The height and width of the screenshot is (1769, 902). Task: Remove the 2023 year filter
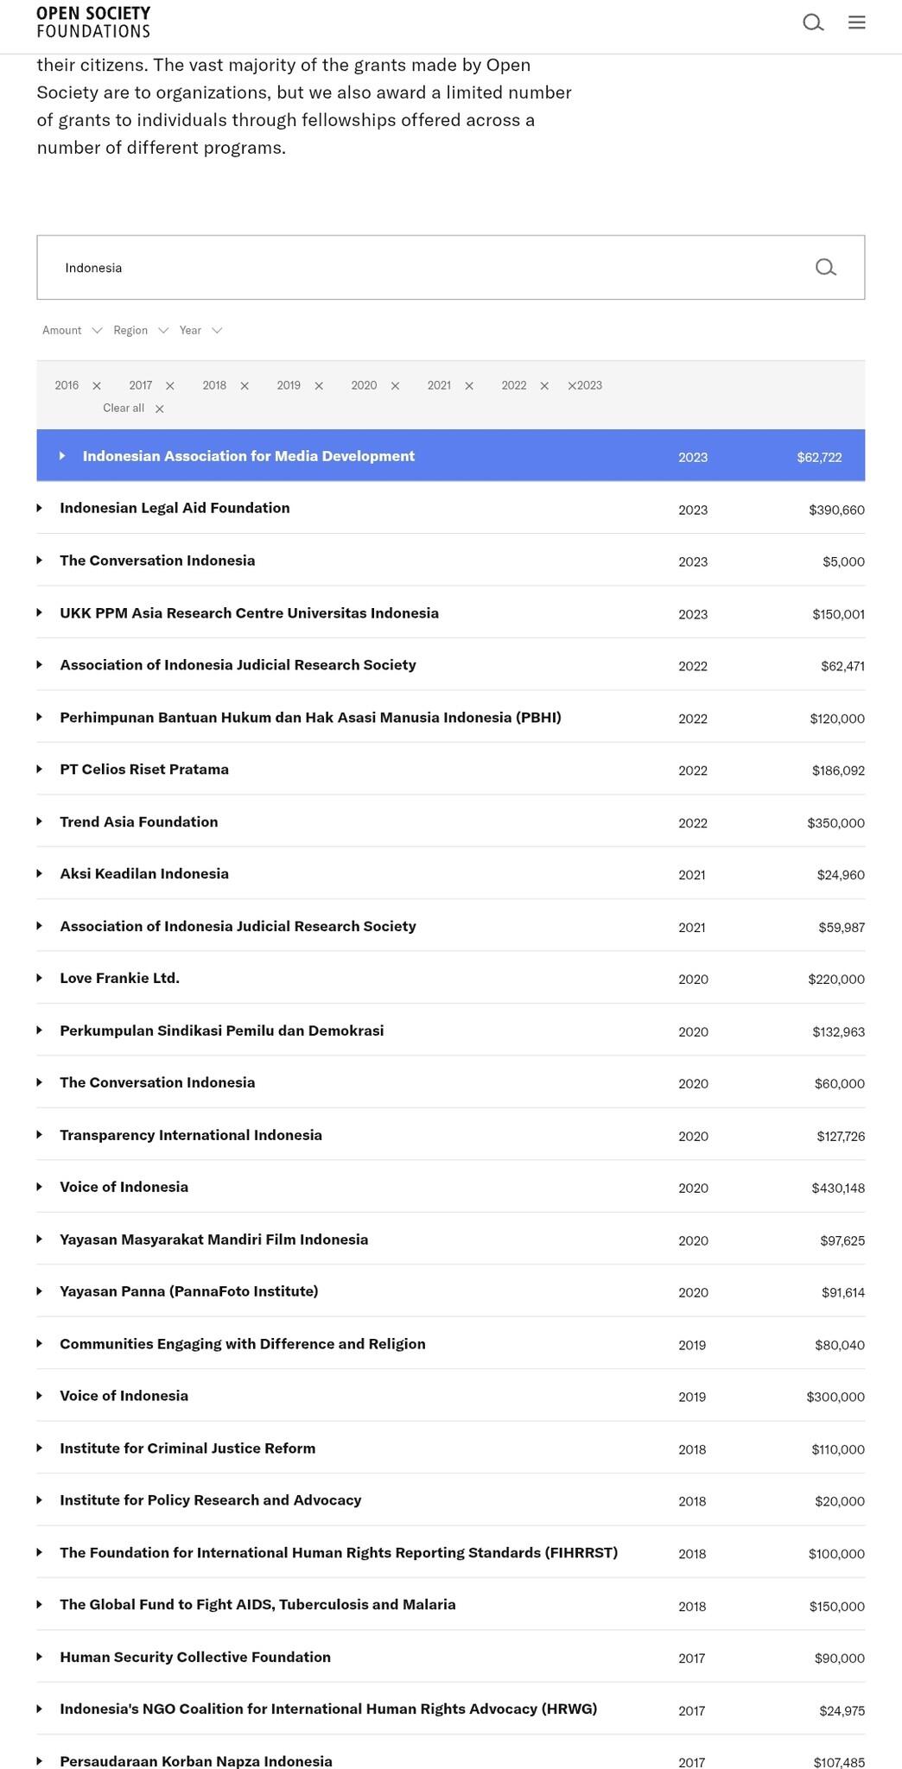coord(572,386)
